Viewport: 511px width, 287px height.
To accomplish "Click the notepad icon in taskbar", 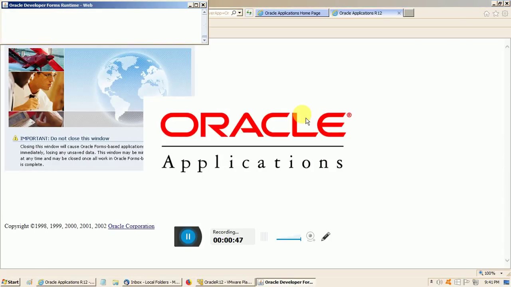I will click(x=103, y=282).
